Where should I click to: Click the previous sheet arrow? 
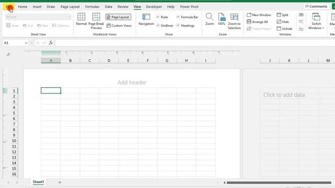coord(8,182)
